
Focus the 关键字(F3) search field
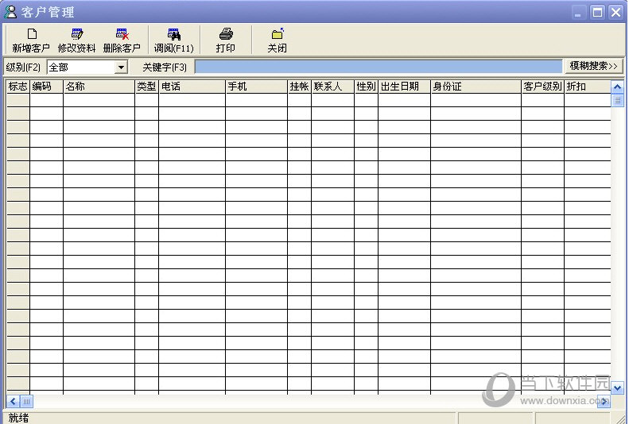[379, 67]
